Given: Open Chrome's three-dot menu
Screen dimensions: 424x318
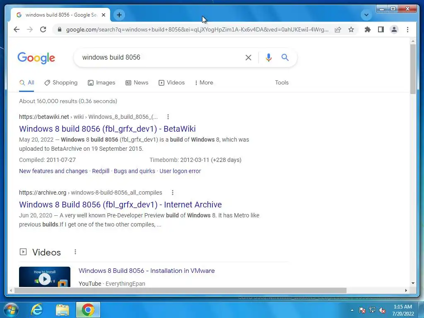Looking at the screenshot, I should coord(407,29).
